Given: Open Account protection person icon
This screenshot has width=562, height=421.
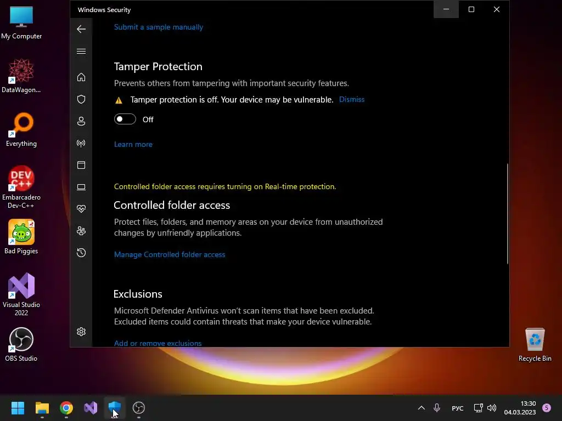Looking at the screenshot, I should click(x=81, y=121).
